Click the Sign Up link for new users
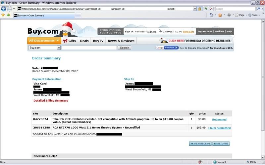Screen dimensions: 265x165 pyautogui.click(x=152, y=32)
